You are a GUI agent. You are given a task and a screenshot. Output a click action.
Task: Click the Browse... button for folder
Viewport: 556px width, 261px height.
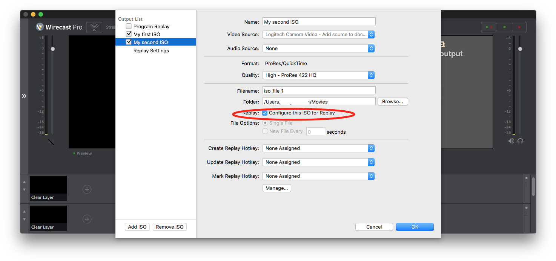click(392, 102)
